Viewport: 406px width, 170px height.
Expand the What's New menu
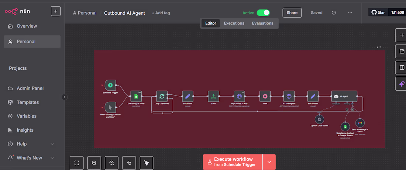tap(52, 158)
